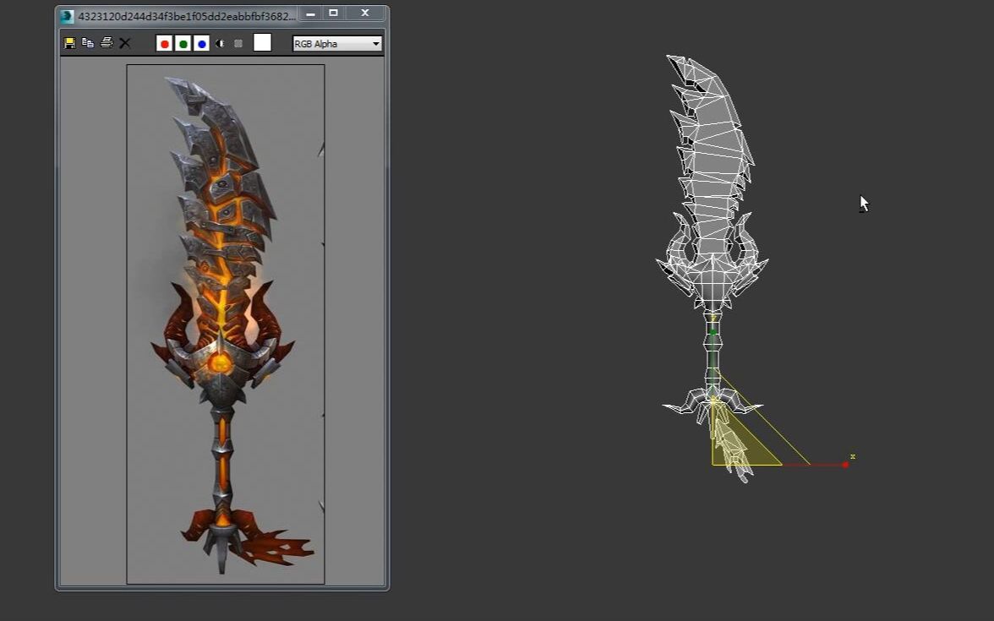The image size is (994, 621).
Task: Enable monochrome channel display
Action: pos(220,43)
